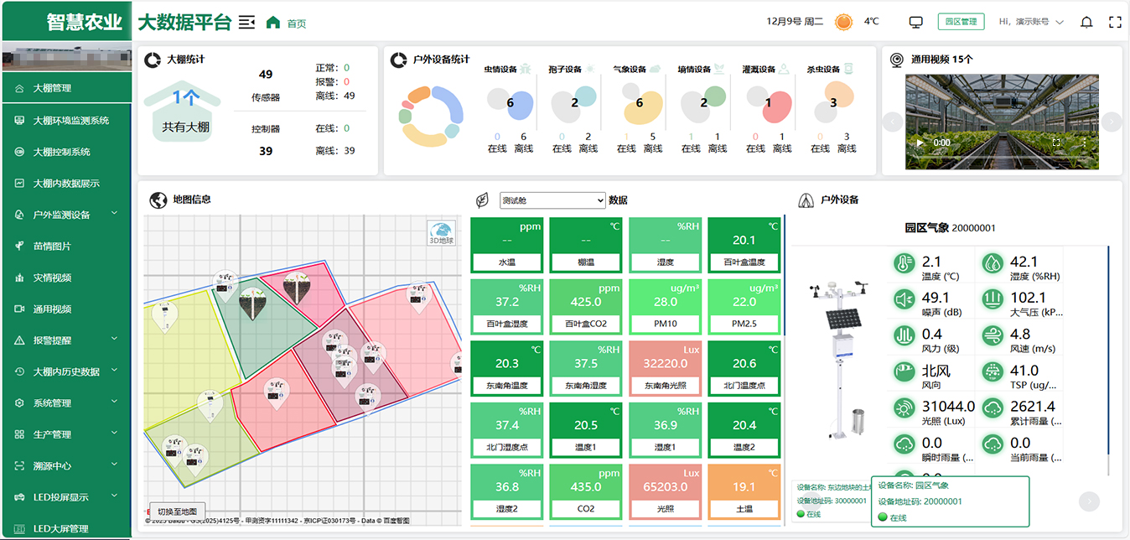
Task: Play the greenhouse video
Action: coord(920,143)
